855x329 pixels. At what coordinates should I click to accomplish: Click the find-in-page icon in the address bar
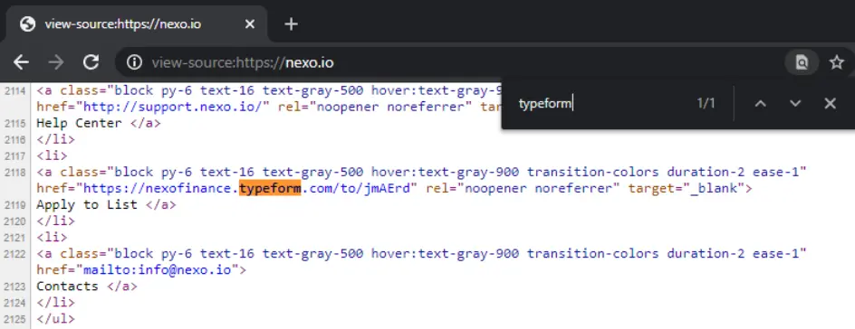pos(802,62)
